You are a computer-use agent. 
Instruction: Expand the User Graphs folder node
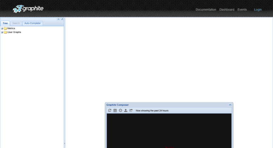pyautogui.click(x=2, y=32)
